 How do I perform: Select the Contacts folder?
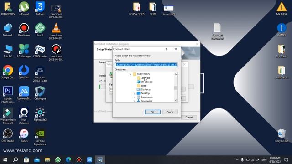[x=146, y=90]
